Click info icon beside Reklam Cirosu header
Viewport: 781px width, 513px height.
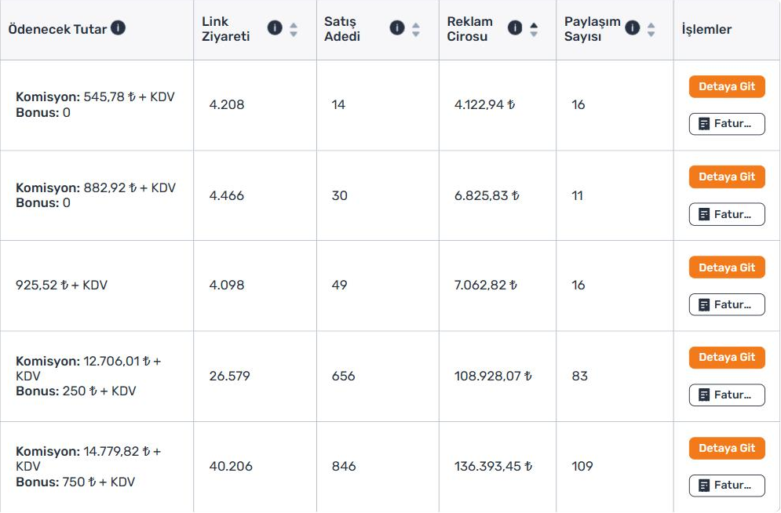click(515, 28)
